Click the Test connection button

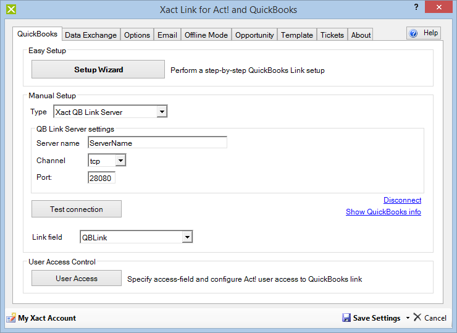point(77,209)
